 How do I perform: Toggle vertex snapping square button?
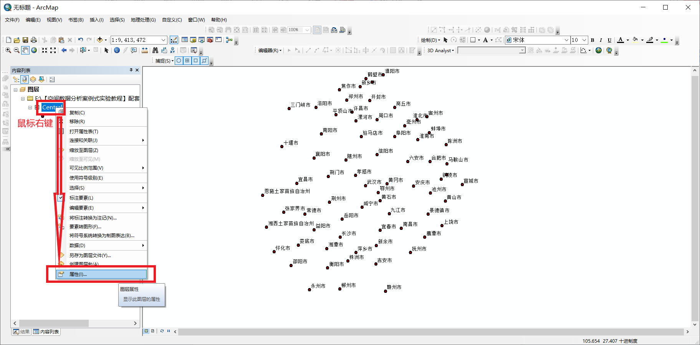[x=196, y=61]
